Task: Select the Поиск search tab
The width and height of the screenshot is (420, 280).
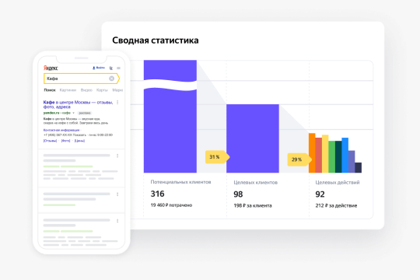Action: pyautogui.click(x=50, y=90)
